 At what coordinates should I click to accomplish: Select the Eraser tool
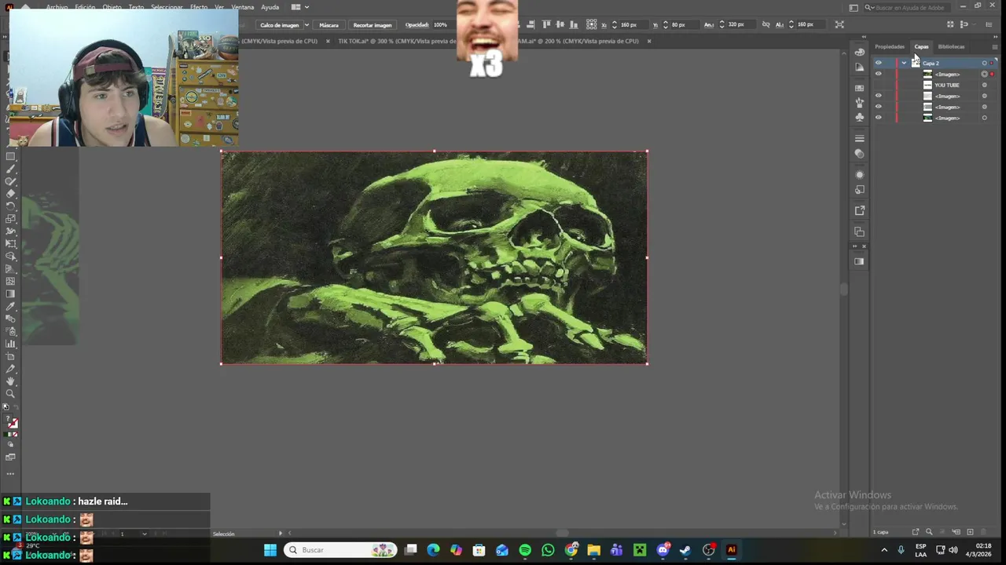(11, 194)
